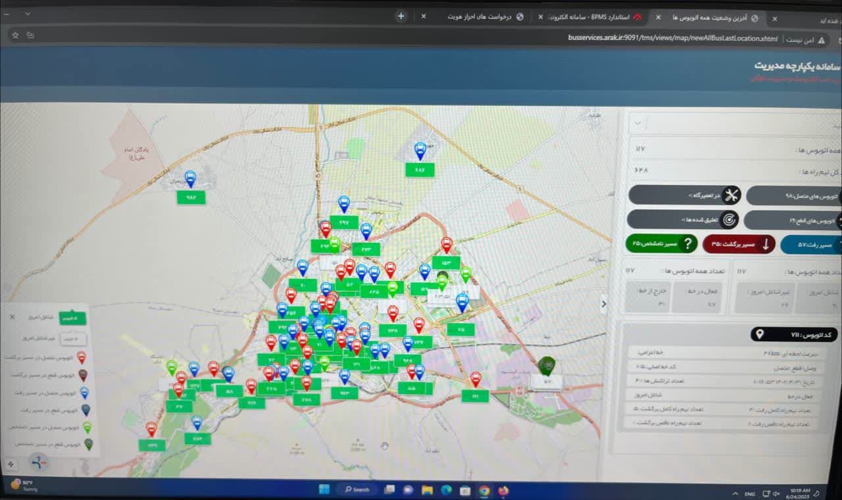Click the blue bus marker above label 982
The height and width of the screenshot is (500, 842).
point(190,179)
